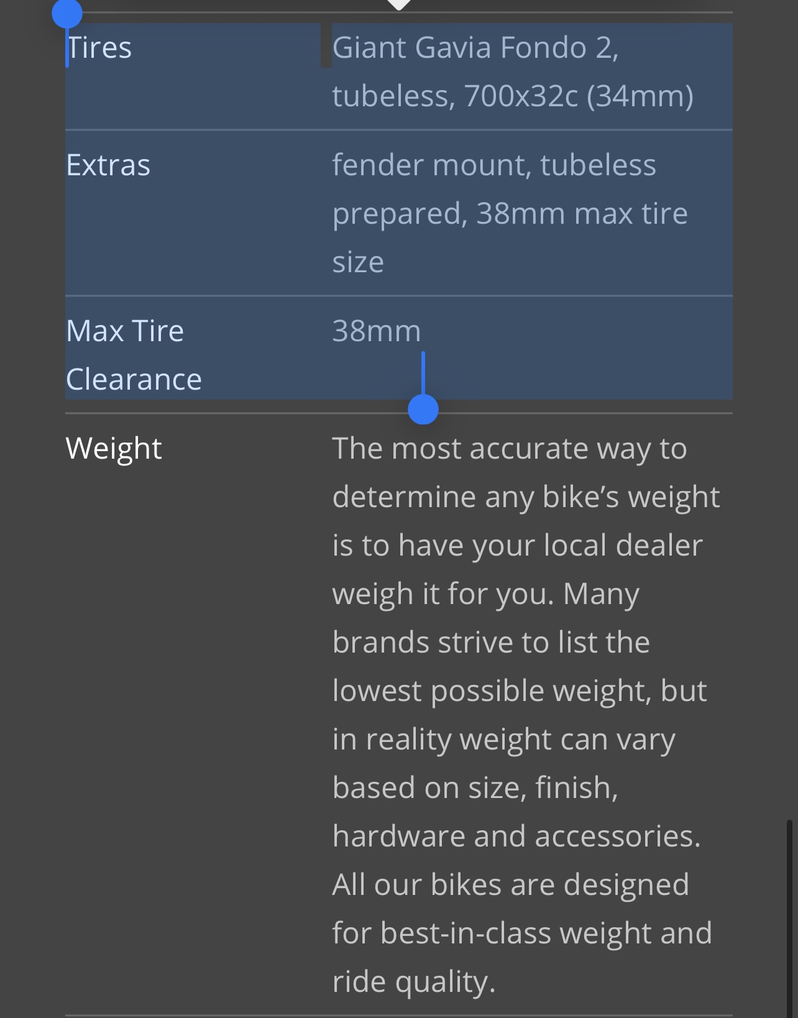Image resolution: width=798 pixels, height=1018 pixels.
Task: Tap the text weigh it for you
Action: coord(443,594)
